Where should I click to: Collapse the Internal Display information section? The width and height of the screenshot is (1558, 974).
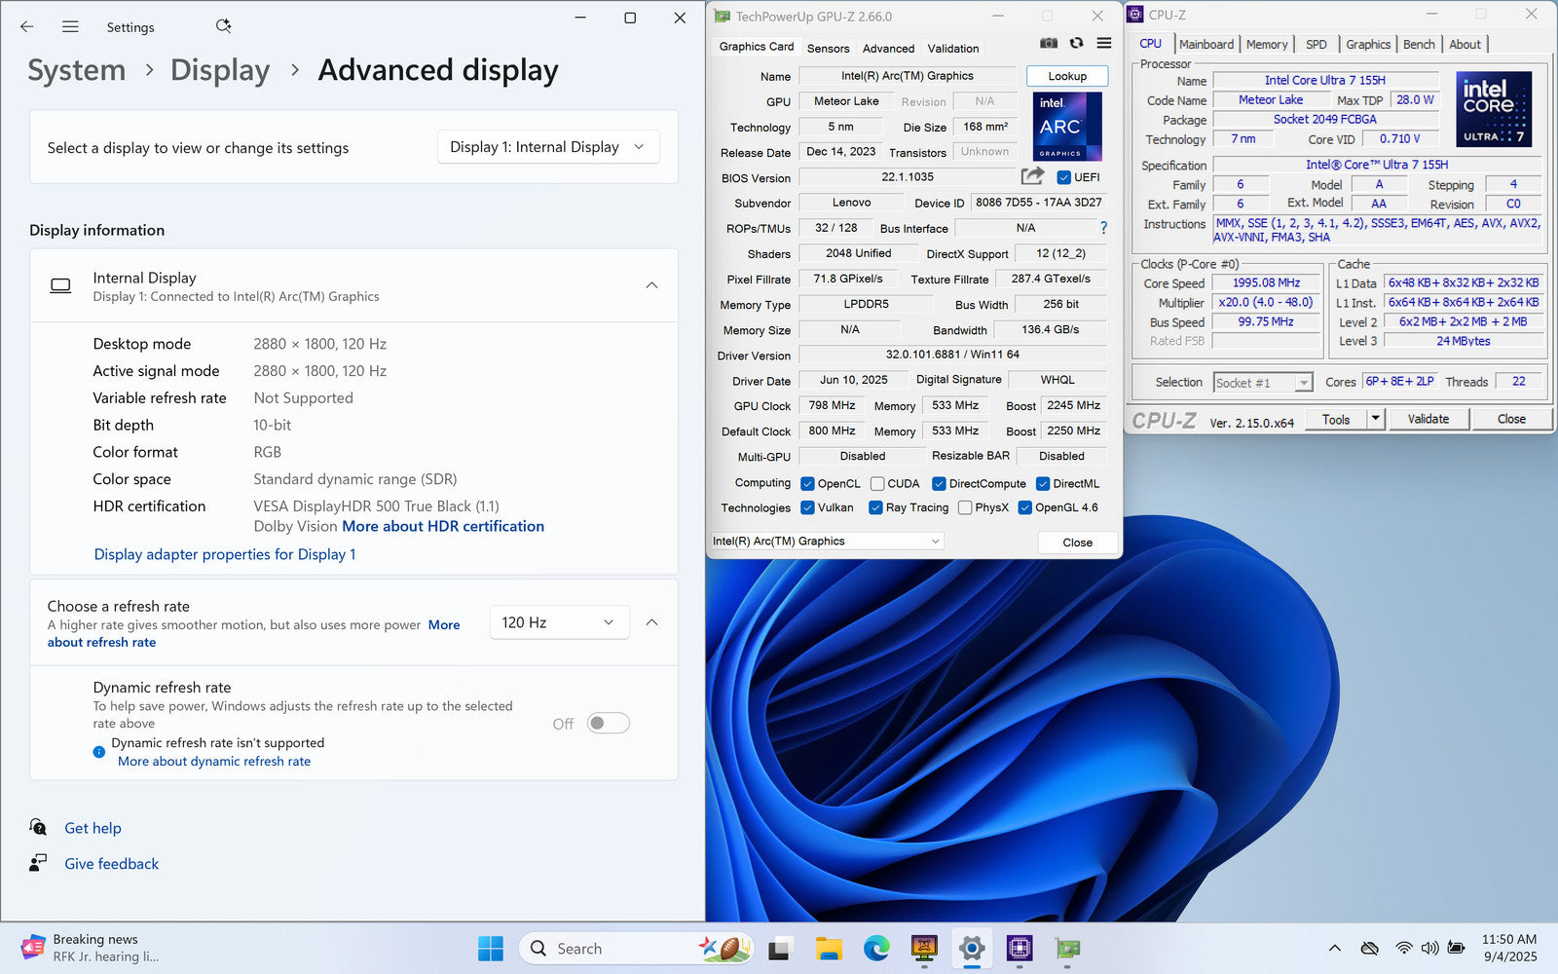651,285
